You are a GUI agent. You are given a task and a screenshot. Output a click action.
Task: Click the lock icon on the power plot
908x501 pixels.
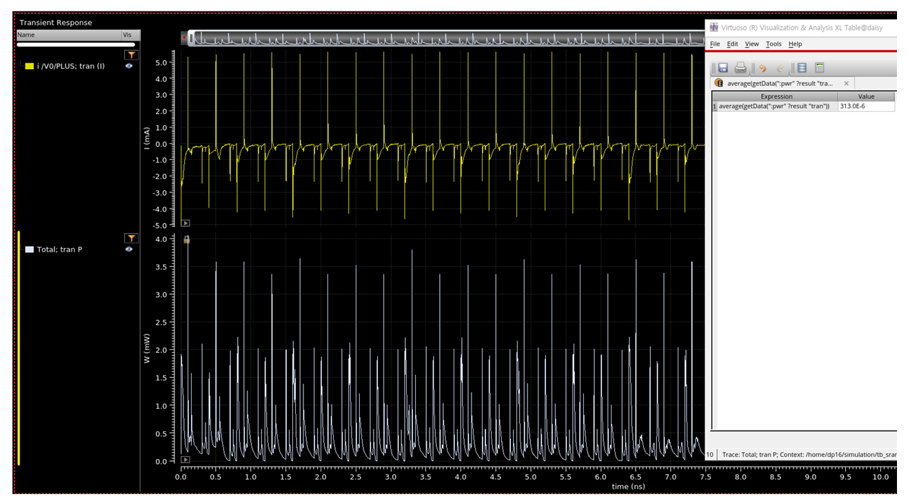(x=186, y=239)
